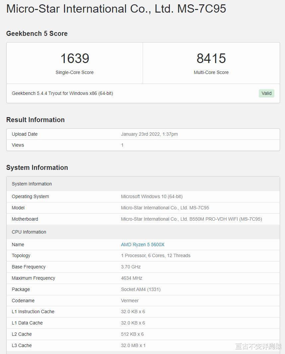
Task: Click the Base Frequency 3.70 GHz value
Action: tap(130, 267)
